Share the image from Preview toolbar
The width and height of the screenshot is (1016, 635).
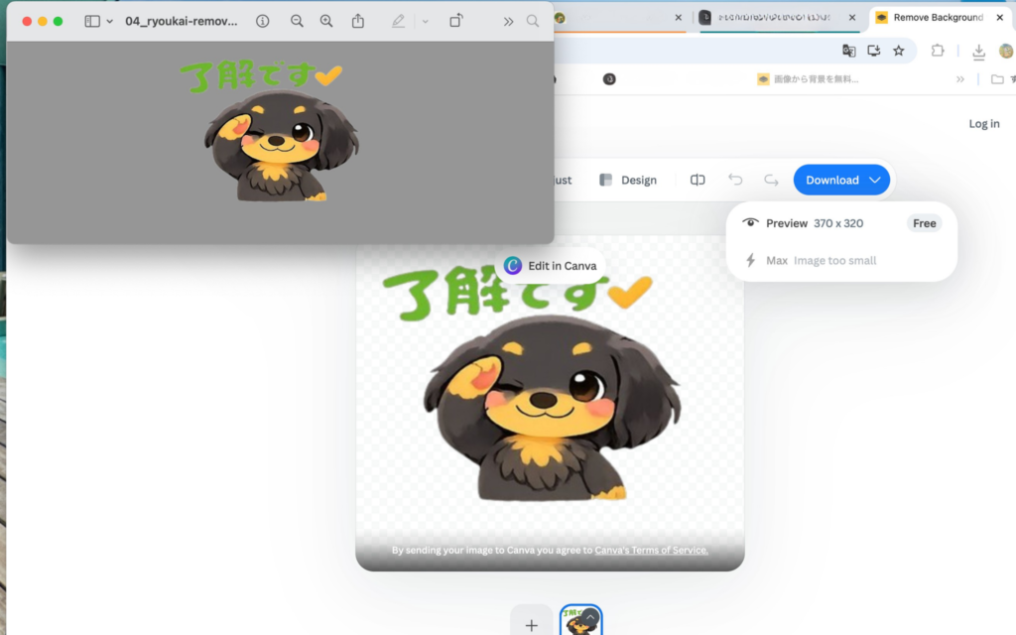(357, 22)
